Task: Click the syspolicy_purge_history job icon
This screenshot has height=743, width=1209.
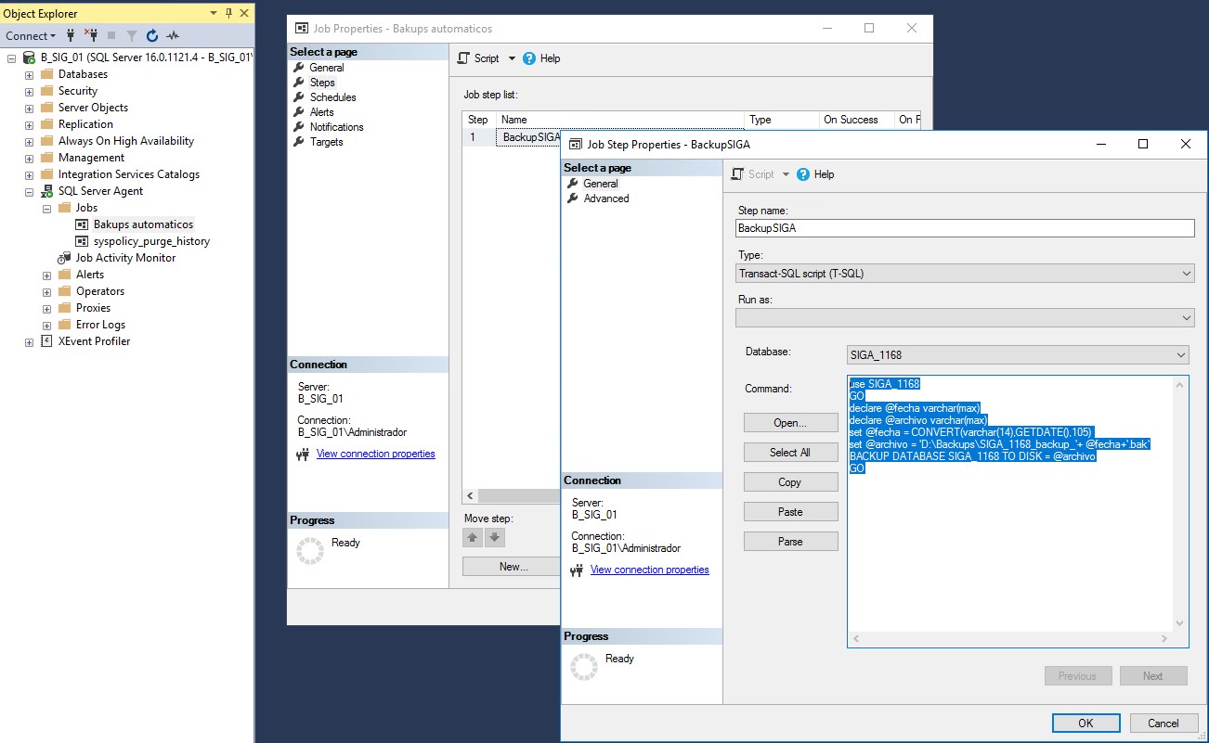Action: (x=82, y=241)
